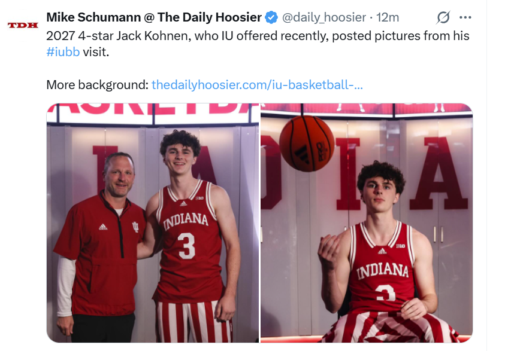Viewport: 511px width, 351px height.
Task: Open the three-dot more options menu
Action: 465,17
